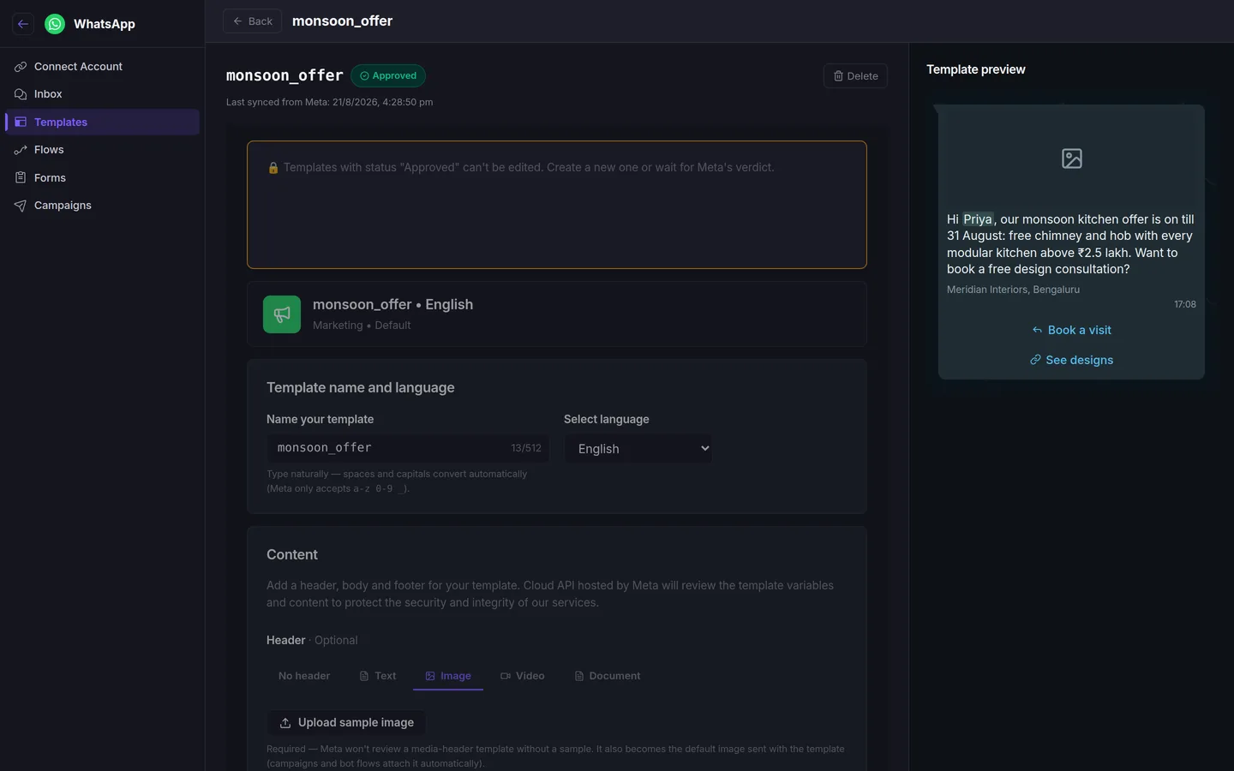Select Templates in the sidebar
1234x771 pixels.
(x=103, y=122)
